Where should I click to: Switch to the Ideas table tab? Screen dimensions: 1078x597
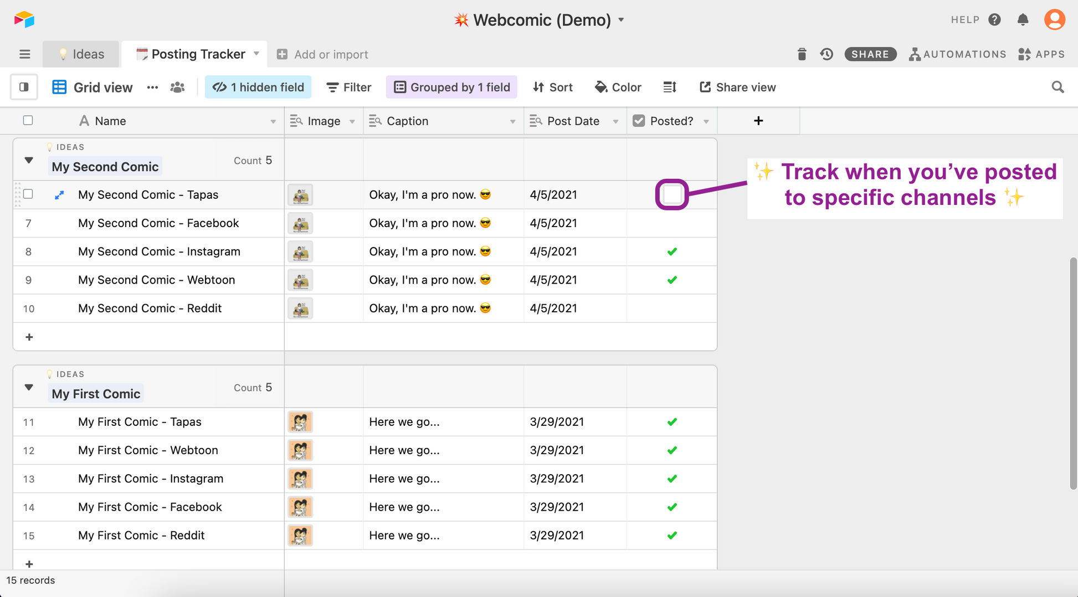[81, 54]
